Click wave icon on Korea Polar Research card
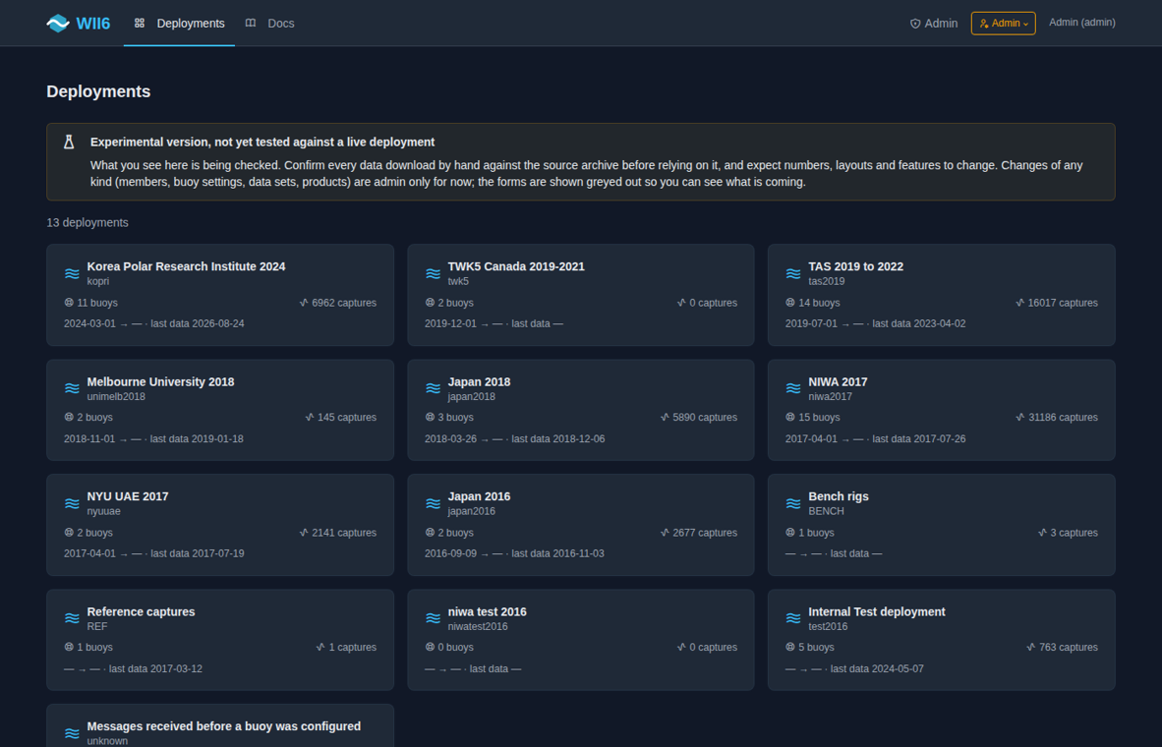 pyautogui.click(x=72, y=273)
